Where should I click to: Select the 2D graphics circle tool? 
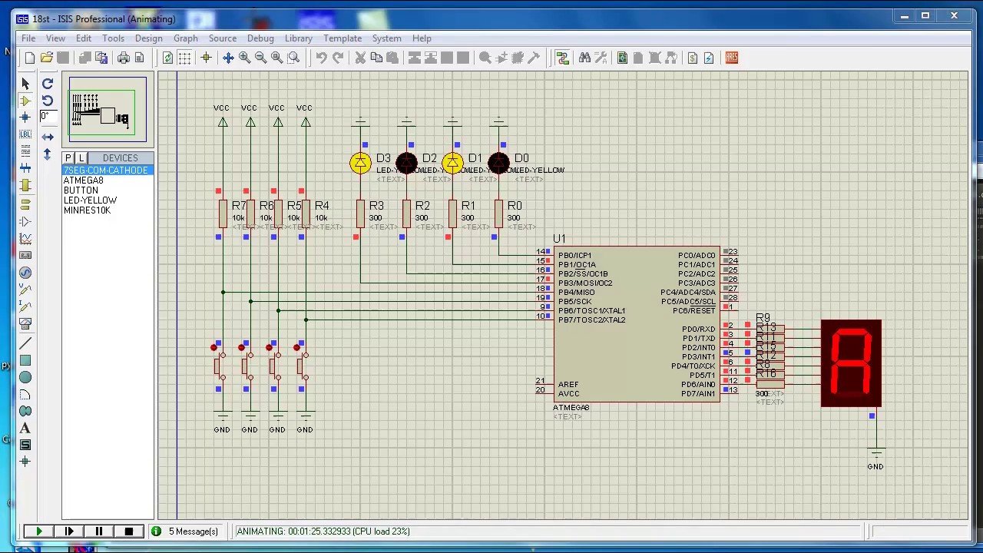[25, 377]
